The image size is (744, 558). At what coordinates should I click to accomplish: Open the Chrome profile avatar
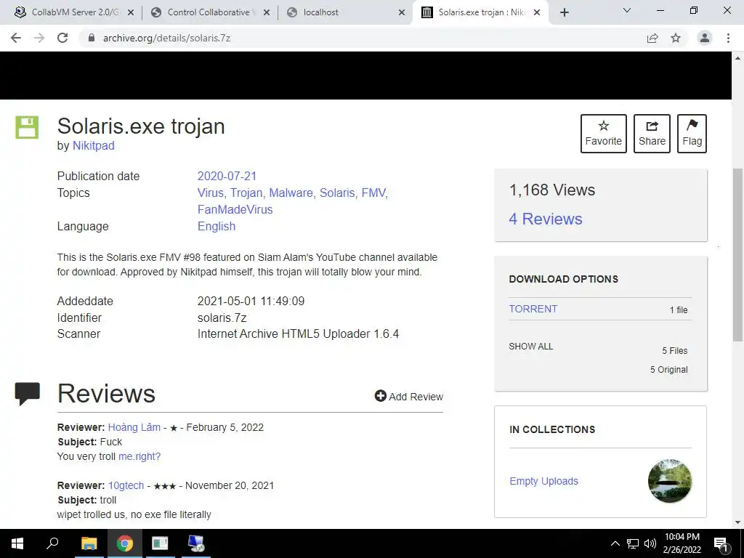(705, 38)
